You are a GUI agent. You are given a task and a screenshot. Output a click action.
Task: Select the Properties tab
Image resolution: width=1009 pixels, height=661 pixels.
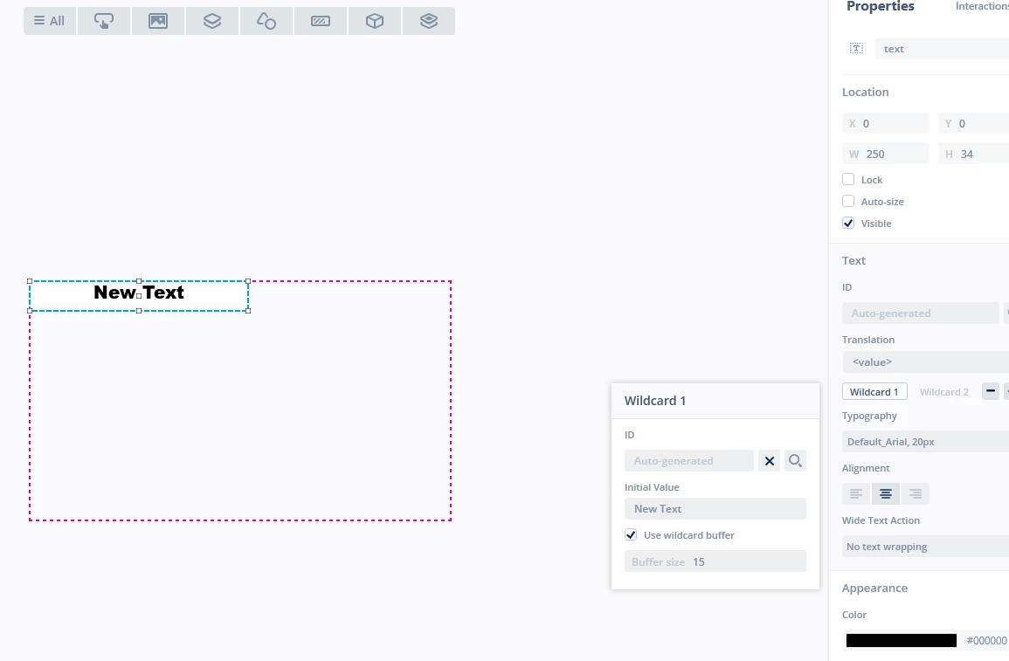(x=881, y=6)
